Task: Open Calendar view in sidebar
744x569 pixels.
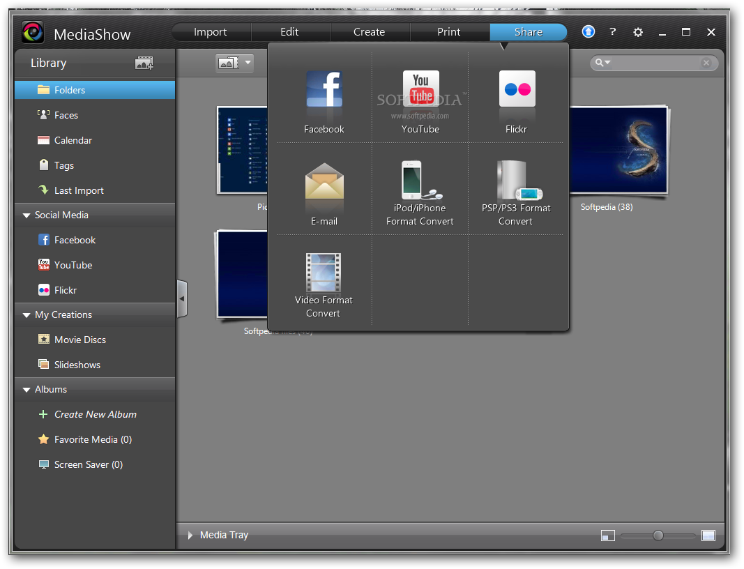Action: tap(95, 140)
